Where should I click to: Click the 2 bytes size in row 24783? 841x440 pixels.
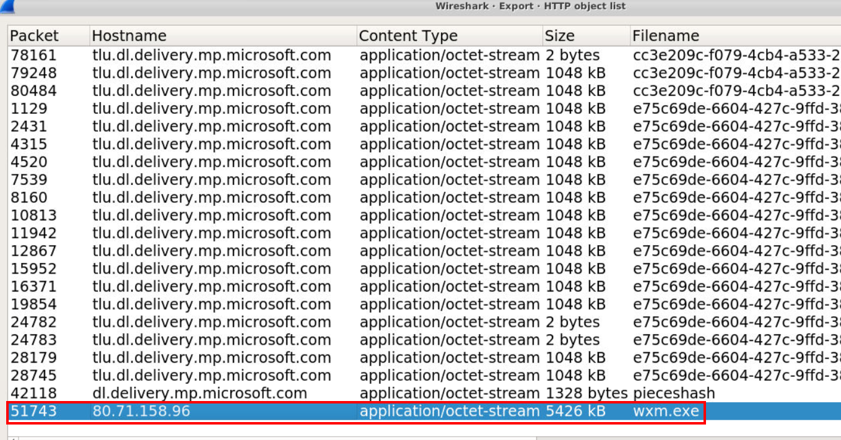click(573, 340)
